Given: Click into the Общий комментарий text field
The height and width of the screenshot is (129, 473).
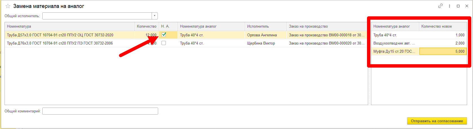Looking at the screenshot, I should [100, 111].
